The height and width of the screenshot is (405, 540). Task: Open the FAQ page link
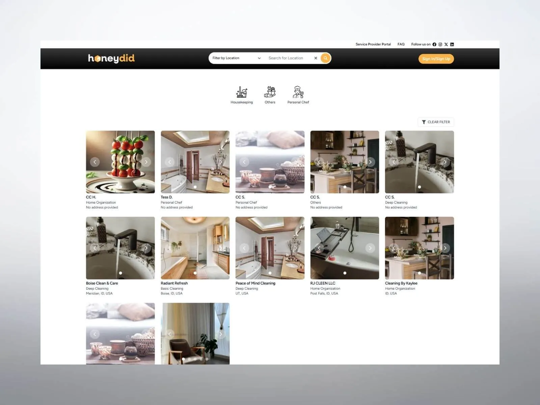[x=401, y=45]
